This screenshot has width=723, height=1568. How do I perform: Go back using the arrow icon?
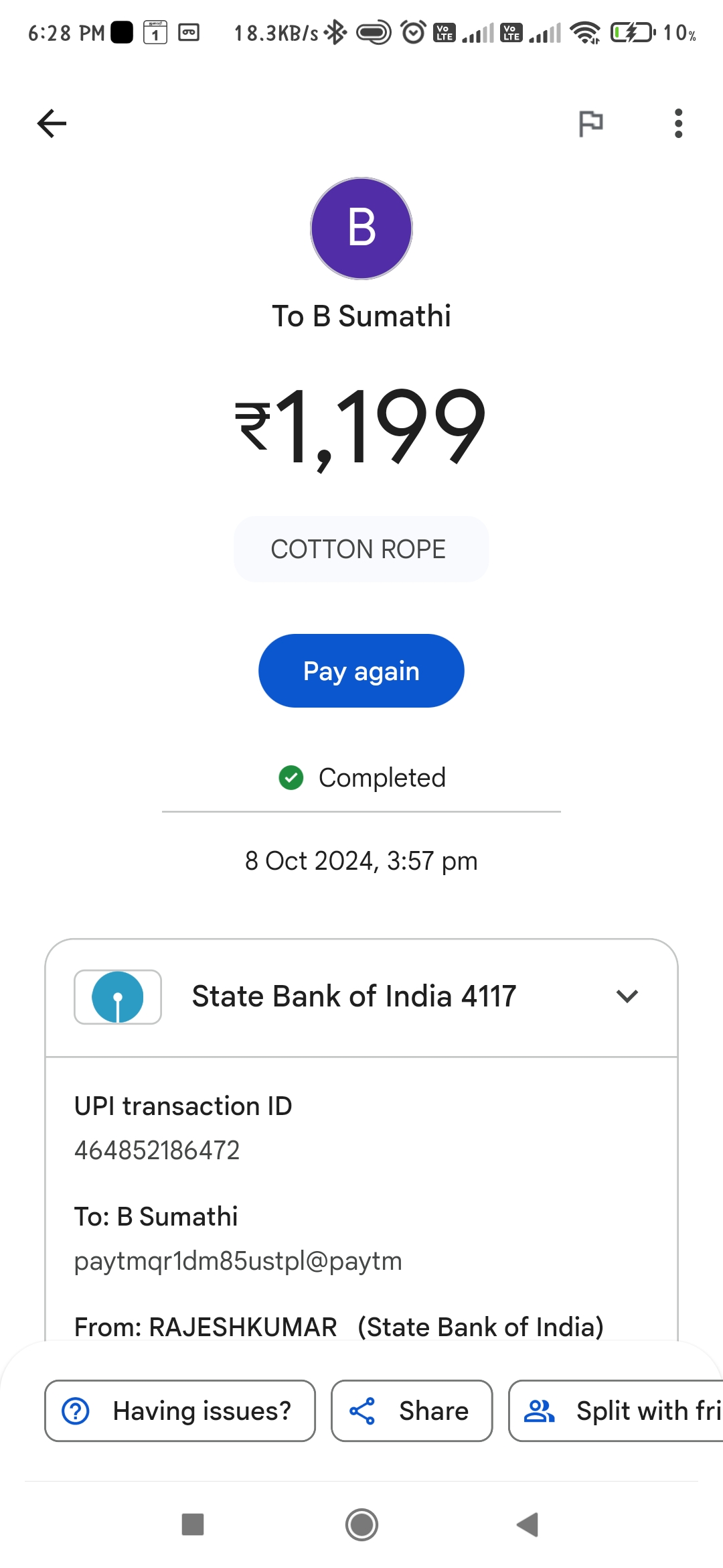point(52,123)
